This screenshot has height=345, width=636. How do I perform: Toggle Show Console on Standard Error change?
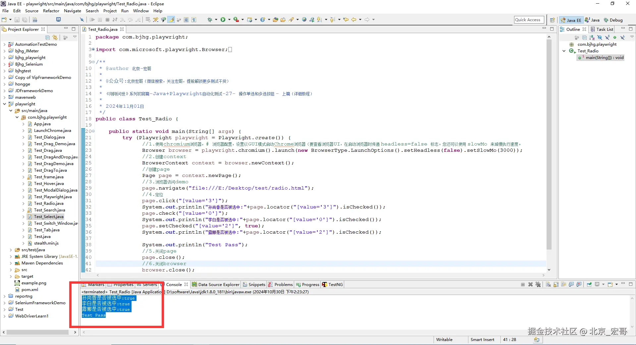(579, 284)
